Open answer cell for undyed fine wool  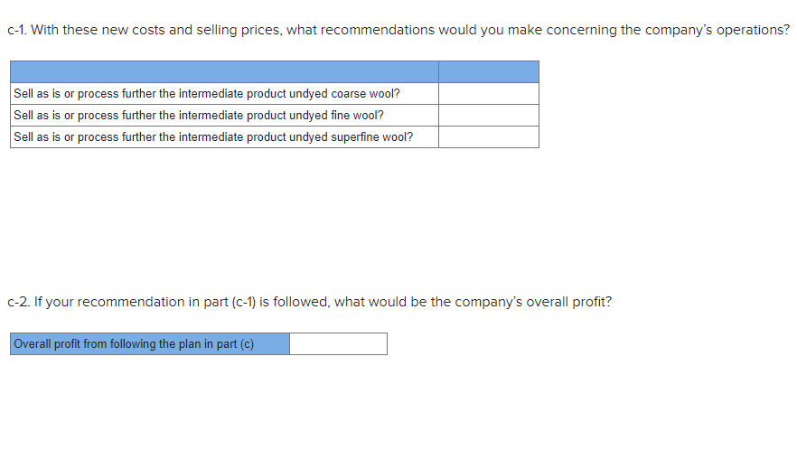(x=489, y=116)
